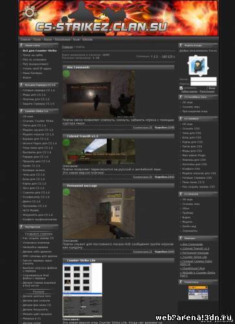Click the runner icon in the login form header

click(181, 45)
